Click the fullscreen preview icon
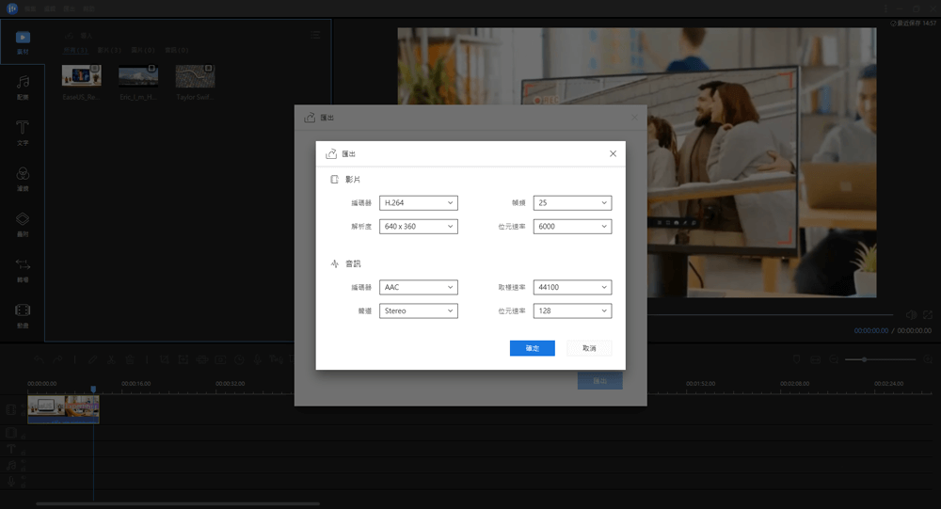Viewport: 941px width, 509px height. tap(928, 315)
